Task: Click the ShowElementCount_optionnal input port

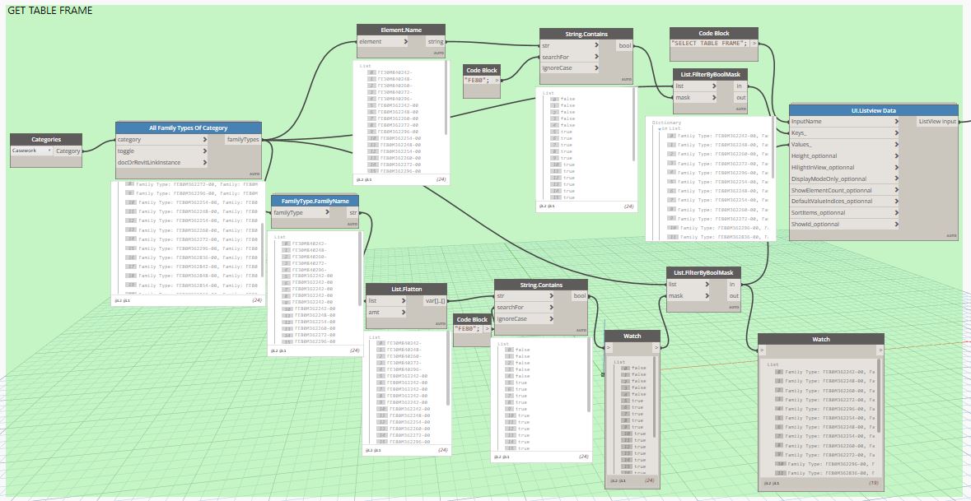Action: pos(843,190)
